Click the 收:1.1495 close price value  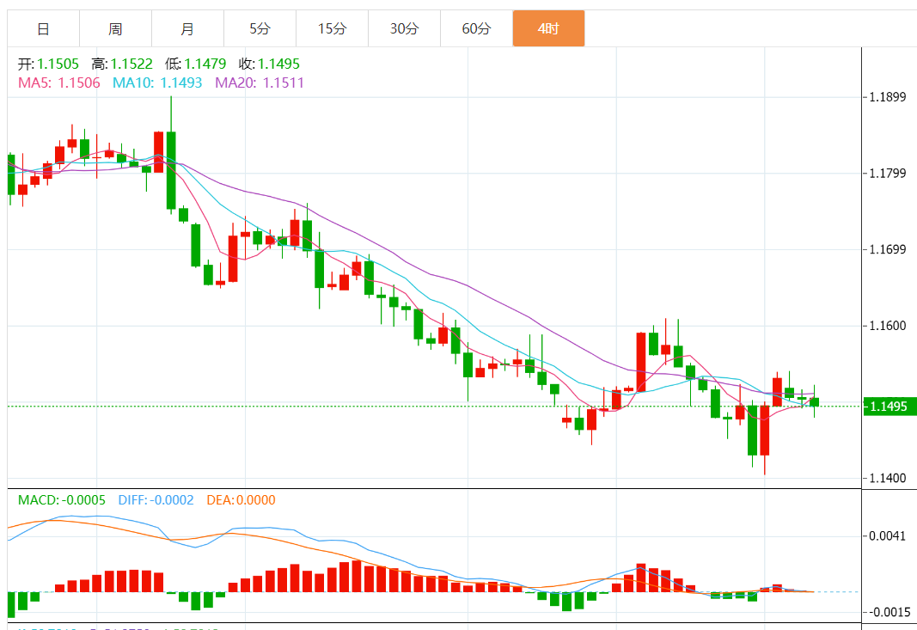[x=269, y=64]
